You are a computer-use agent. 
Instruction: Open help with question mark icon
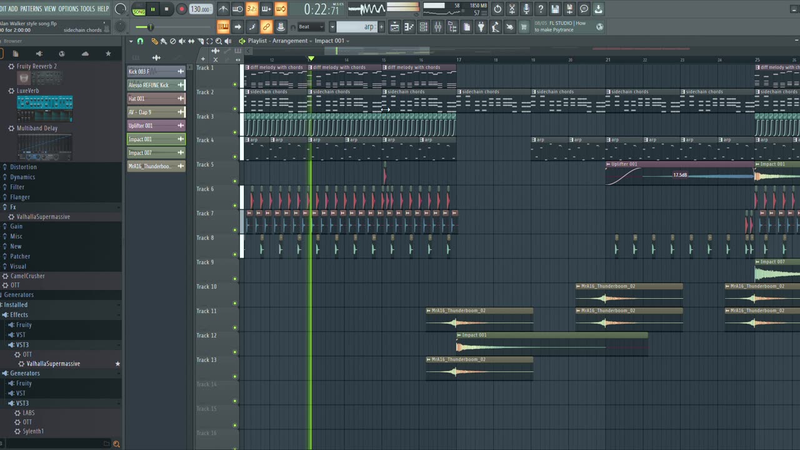(541, 9)
